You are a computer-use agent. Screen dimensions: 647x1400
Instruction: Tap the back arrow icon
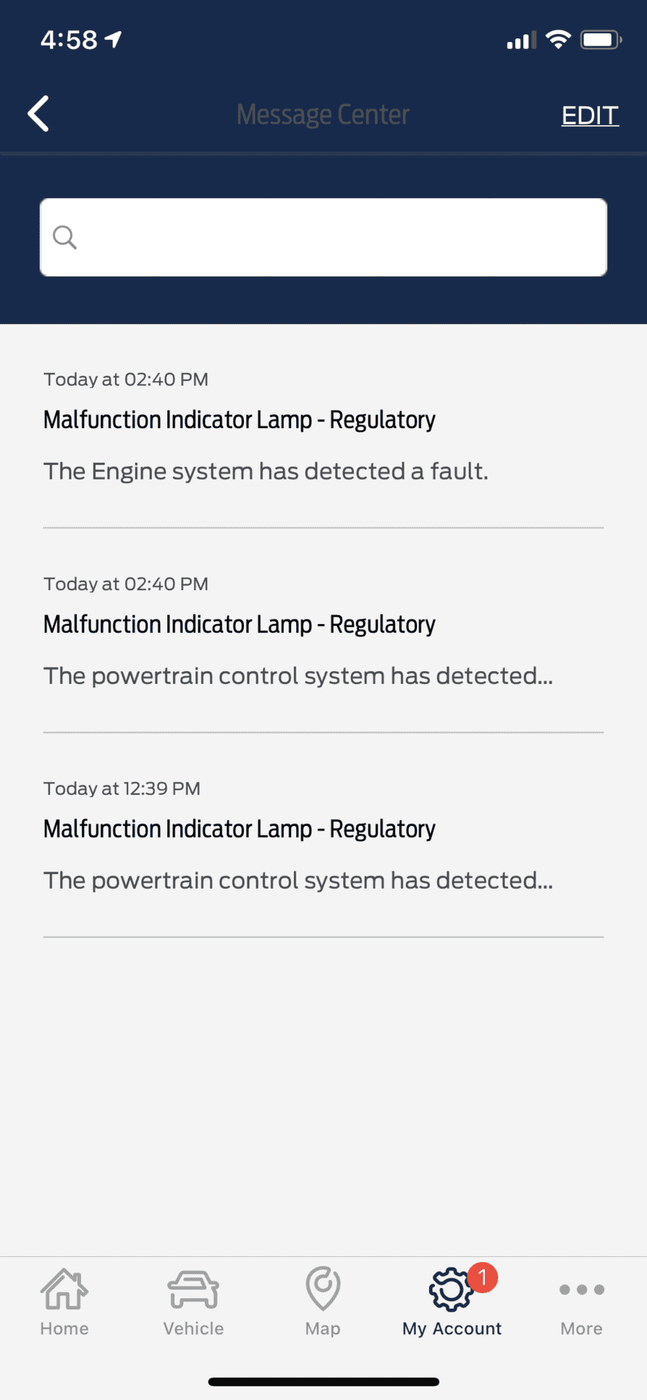pos(38,114)
